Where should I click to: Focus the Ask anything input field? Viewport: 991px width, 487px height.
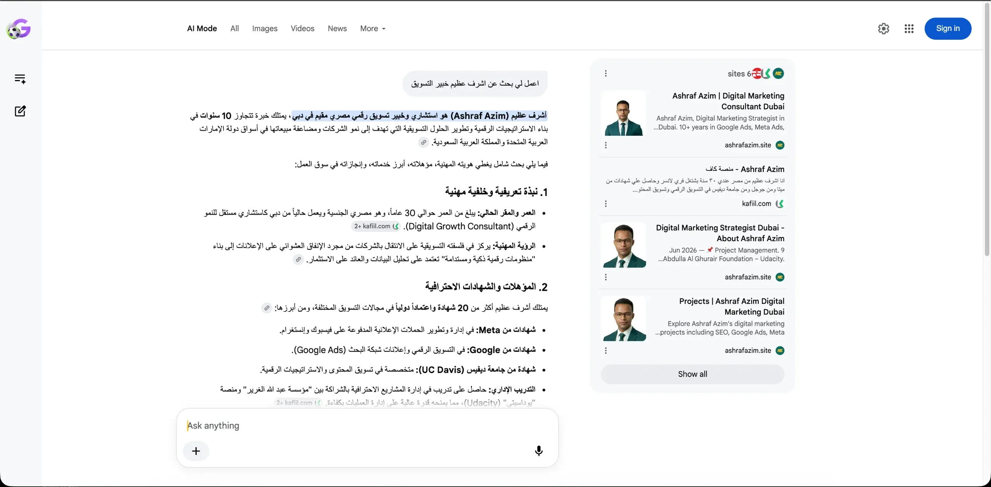(367, 426)
